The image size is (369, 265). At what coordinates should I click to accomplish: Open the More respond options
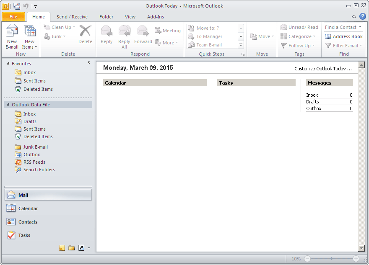(166, 43)
